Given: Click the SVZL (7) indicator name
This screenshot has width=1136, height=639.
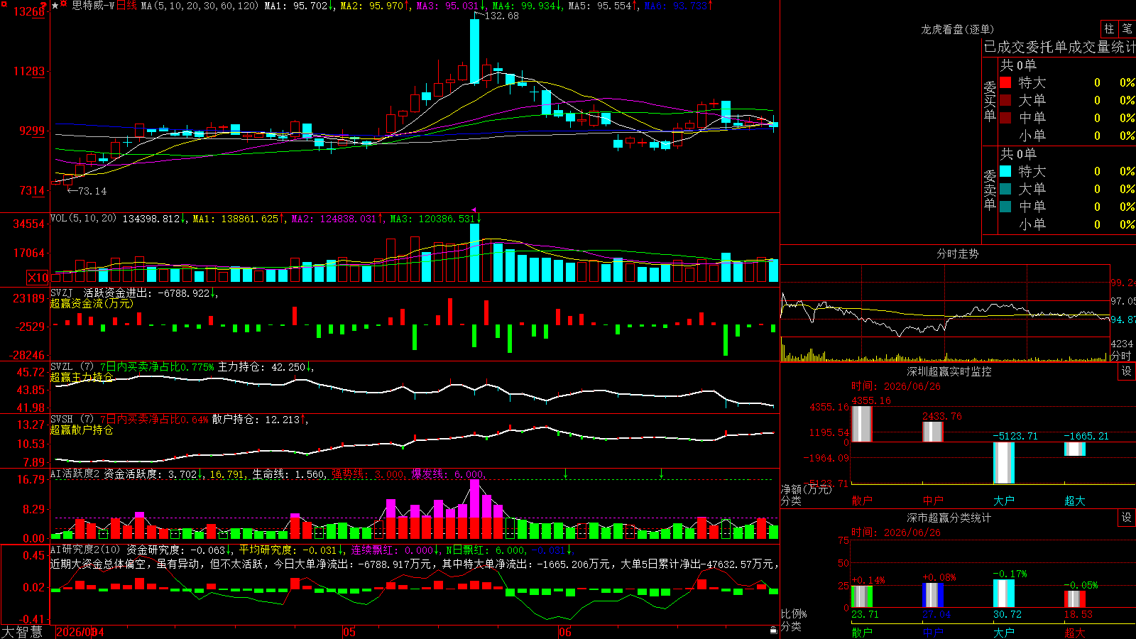Looking at the screenshot, I should pos(72,366).
